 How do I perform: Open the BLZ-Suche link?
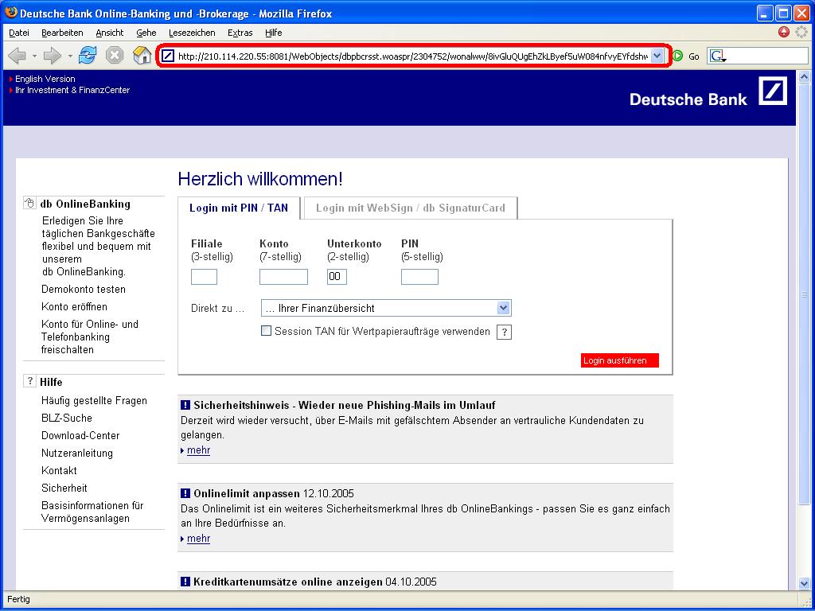pyautogui.click(x=67, y=418)
